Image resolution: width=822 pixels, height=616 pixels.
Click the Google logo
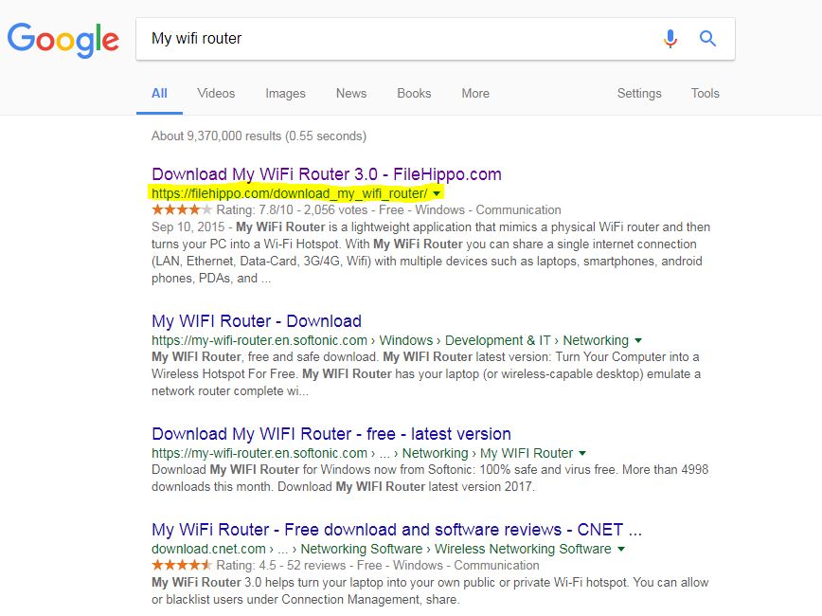click(63, 40)
